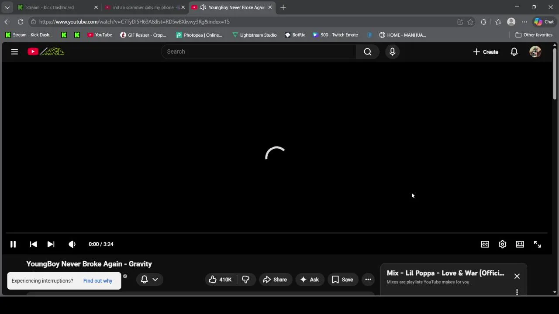Click the video progress bar
Image resolution: width=559 pixels, height=314 pixels.
tap(276, 233)
